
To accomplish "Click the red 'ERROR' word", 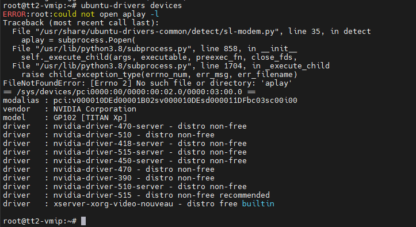I will pos(14,14).
